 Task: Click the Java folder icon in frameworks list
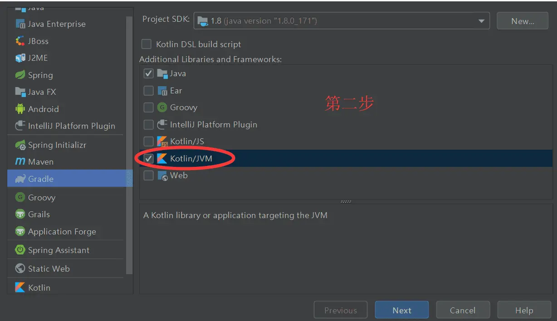pos(162,73)
